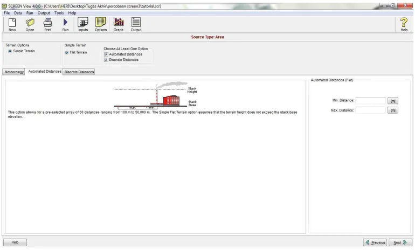The width and height of the screenshot is (415, 250).
Task: Open the Inputs toolbar icon
Action: pos(83,25)
